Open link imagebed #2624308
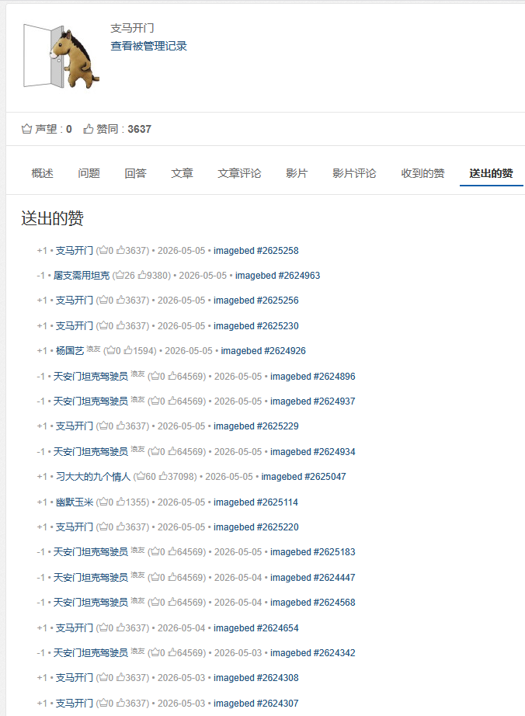The image size is (525, 716). tap(256, 678)
